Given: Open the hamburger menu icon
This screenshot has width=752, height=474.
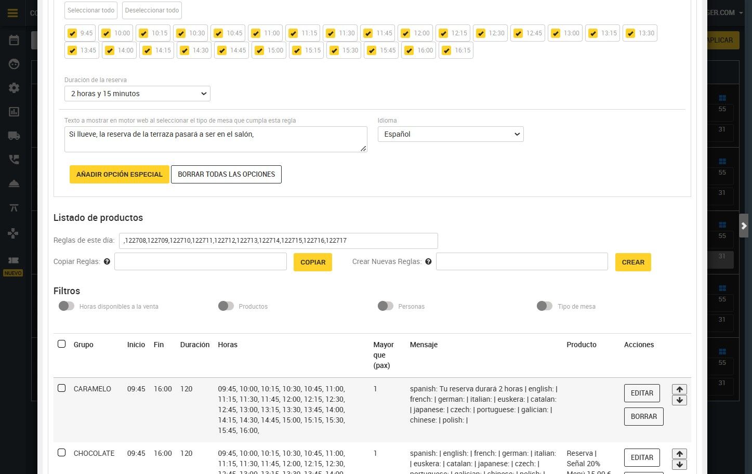Looking at the screenshot, I should click(13, 13).
